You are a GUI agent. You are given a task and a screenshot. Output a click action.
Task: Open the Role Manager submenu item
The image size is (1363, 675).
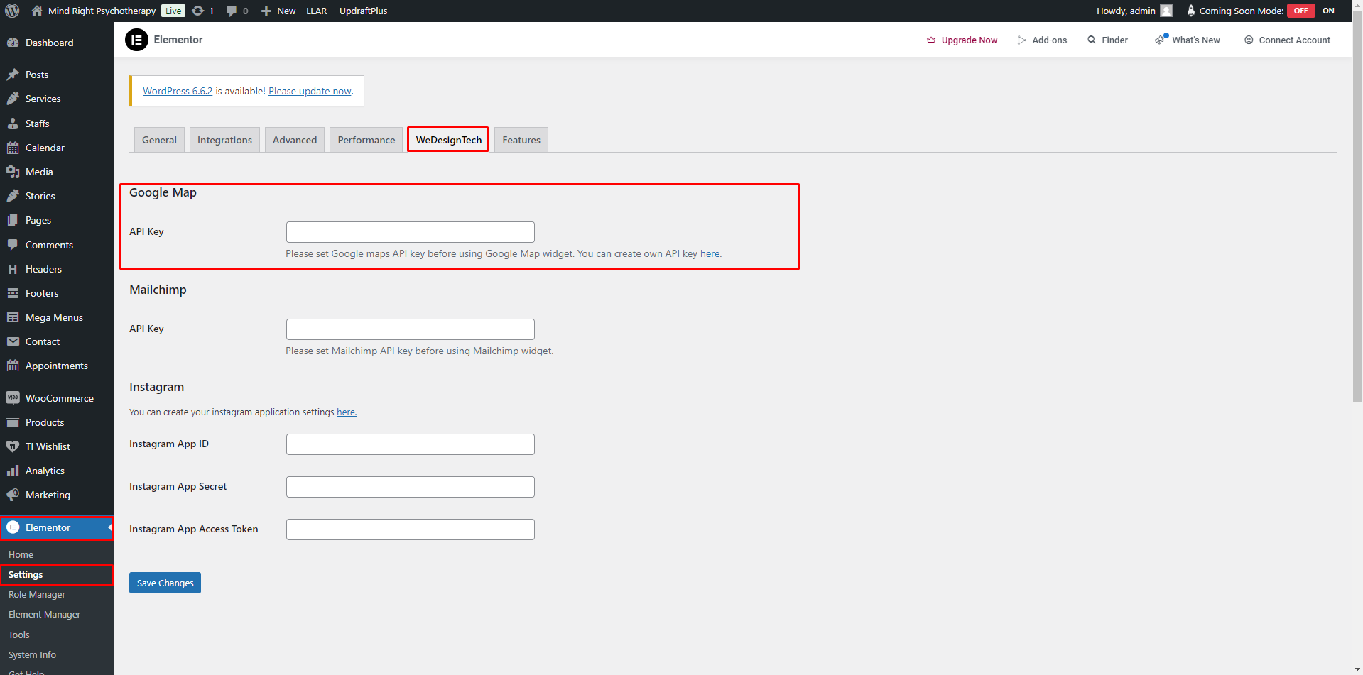click(x=57, y=594)
